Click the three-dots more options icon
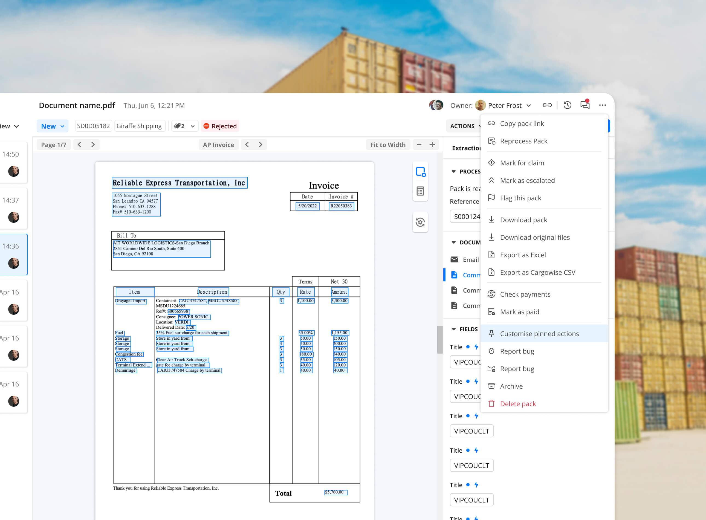 602,105
